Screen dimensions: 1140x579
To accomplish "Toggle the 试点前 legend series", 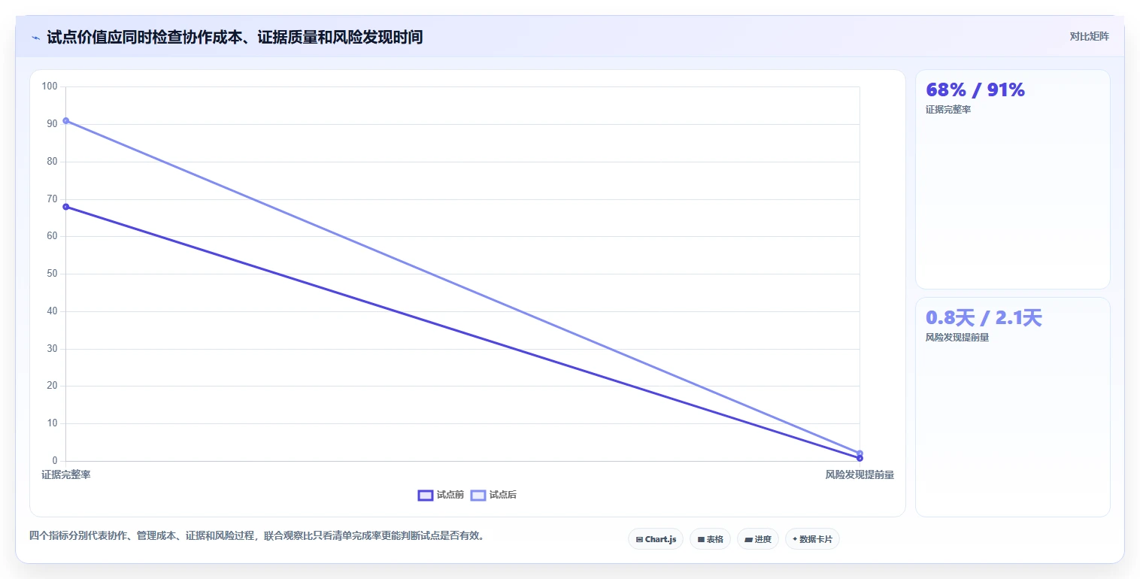I will [x=441, y=495].
